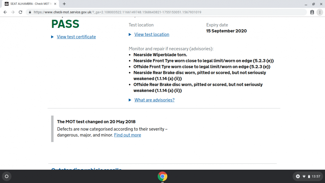This screenshot has height=183, width=325.
Task: Open the View test location link
Action: 152,34
